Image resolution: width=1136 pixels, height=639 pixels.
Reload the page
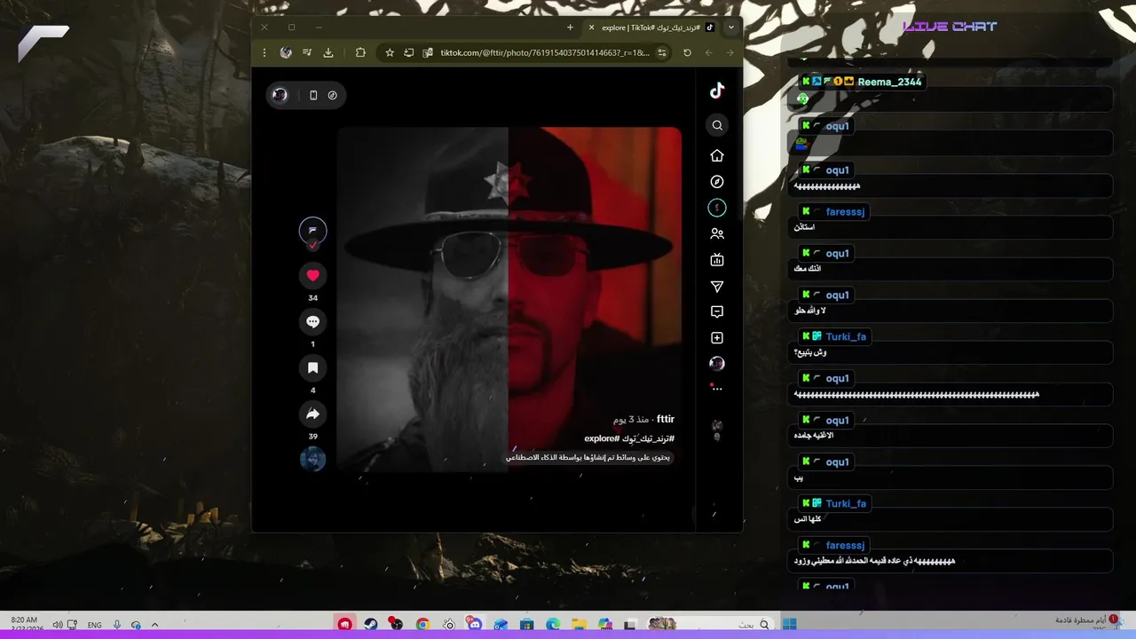687,52
